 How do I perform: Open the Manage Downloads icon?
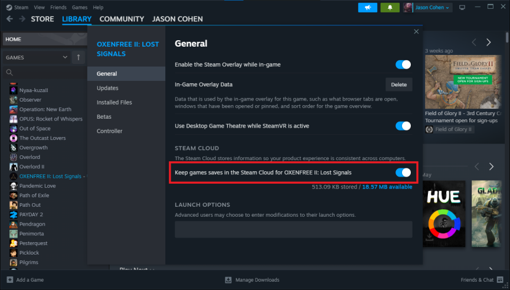coord(228,279)
